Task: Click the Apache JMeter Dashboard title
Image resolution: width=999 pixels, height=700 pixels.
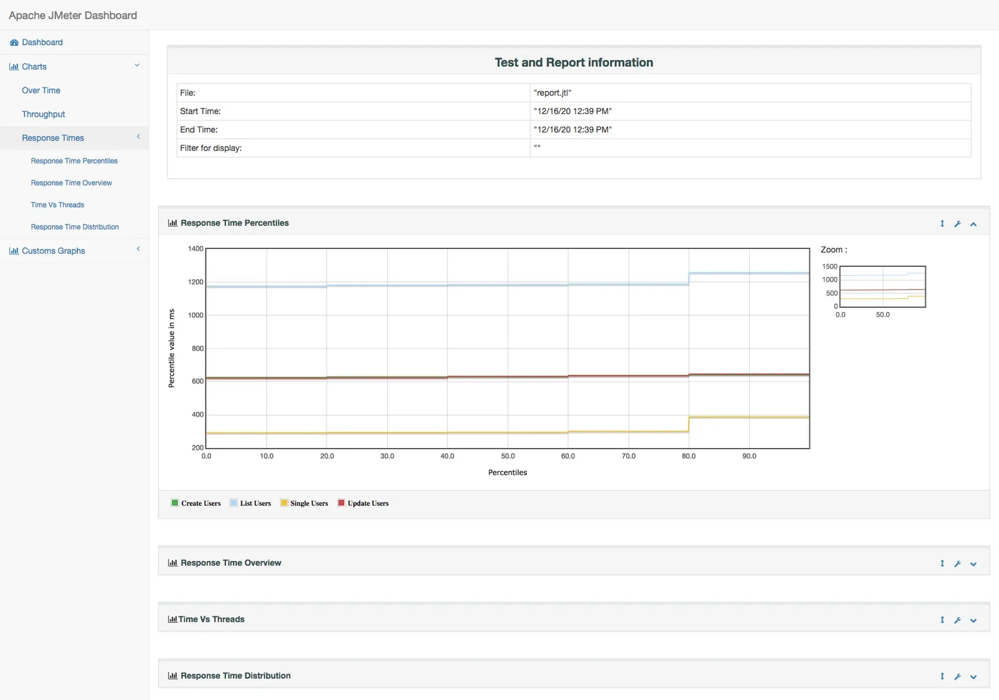Action: click(72, 16)
